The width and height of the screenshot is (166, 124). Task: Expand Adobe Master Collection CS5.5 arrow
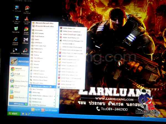pos(55,96)
